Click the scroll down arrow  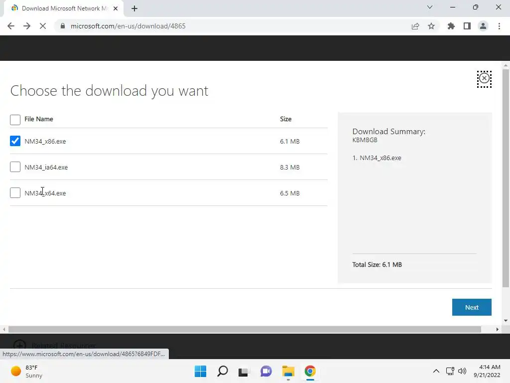coord(506,321)
